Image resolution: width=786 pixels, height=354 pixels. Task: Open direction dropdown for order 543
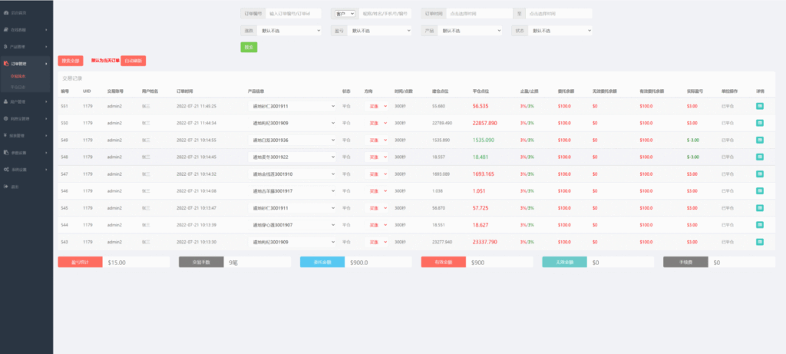point(376,242)
